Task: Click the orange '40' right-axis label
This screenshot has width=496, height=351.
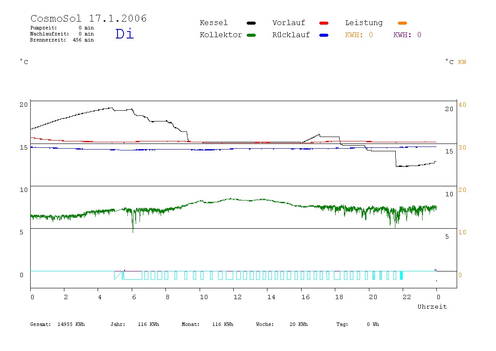Action: point(462,105)
